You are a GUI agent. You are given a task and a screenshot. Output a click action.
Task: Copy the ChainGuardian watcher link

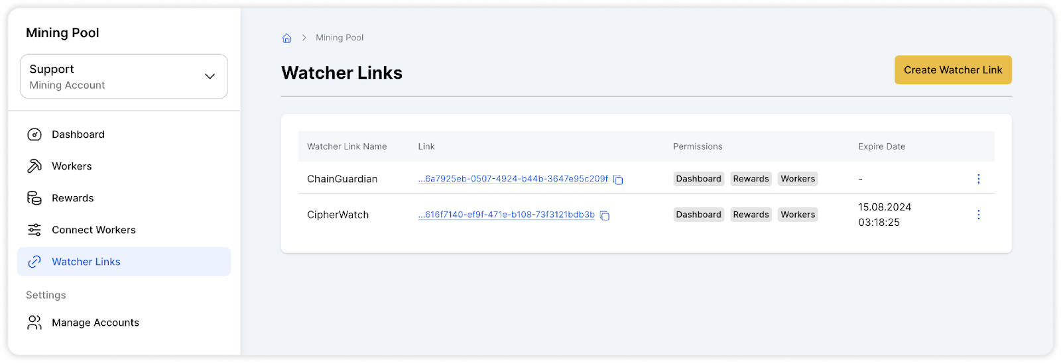pyautogui.click(x=618, y=180)
